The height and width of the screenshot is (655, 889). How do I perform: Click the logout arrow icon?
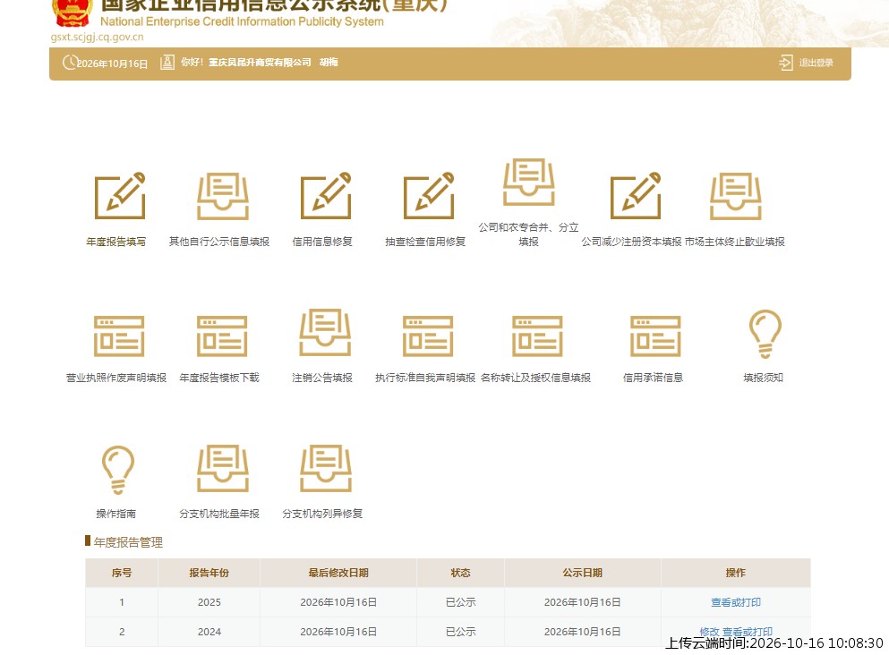(x=786, y=63)
